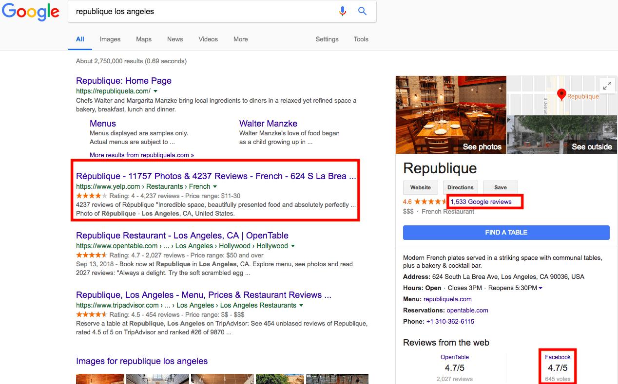Open Facebook under Reviews from the web
This screenshot has height=384, width=618.
click(558, 357)
